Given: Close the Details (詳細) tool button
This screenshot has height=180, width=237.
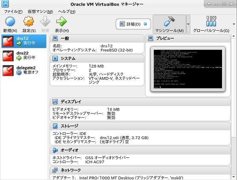Looking at the screenshot, I should tap(145, 24).
